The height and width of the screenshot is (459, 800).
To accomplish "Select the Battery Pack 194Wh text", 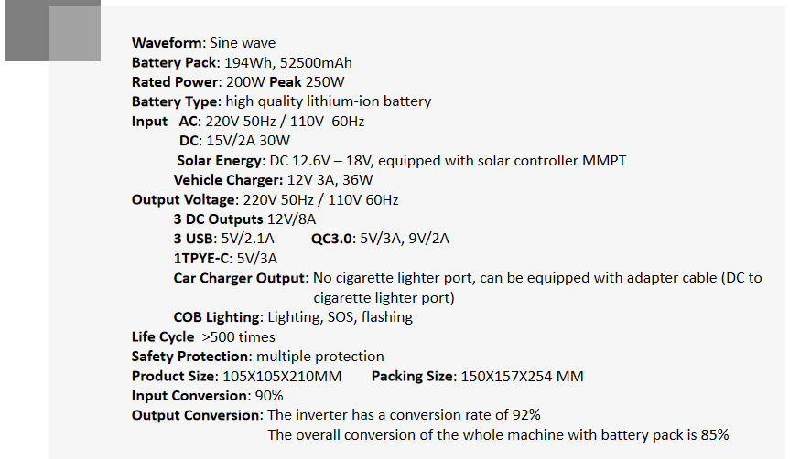I will pos(242,63).
